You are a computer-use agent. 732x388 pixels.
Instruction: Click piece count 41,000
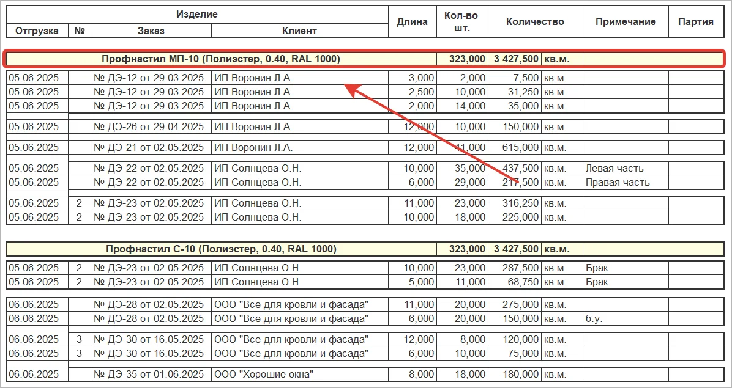(462, 148)
